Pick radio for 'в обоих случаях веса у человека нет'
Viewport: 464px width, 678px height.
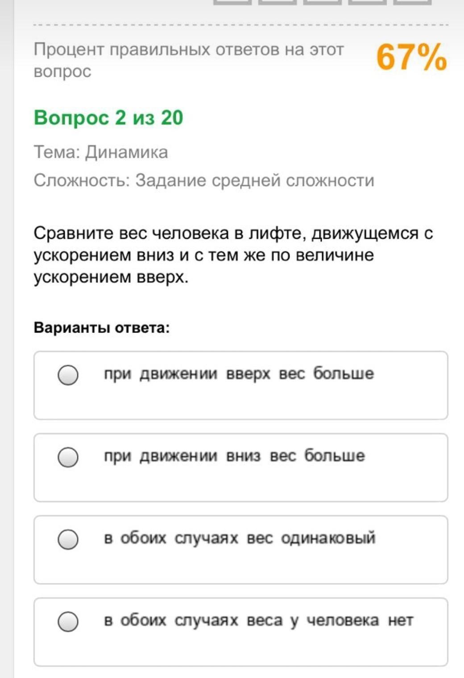tap(68, 621)
